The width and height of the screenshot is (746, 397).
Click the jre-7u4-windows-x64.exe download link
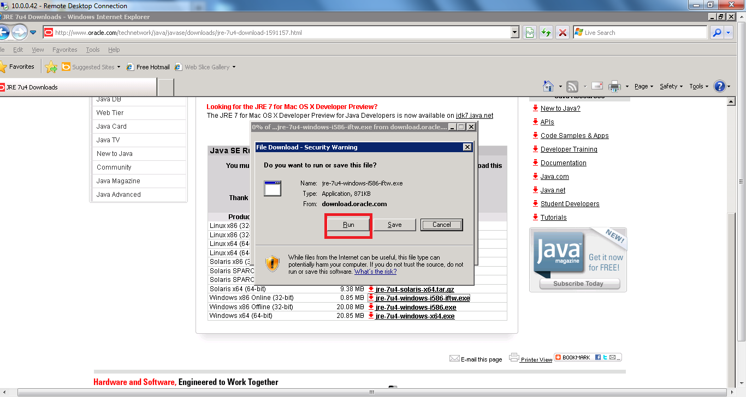(415, 316)
